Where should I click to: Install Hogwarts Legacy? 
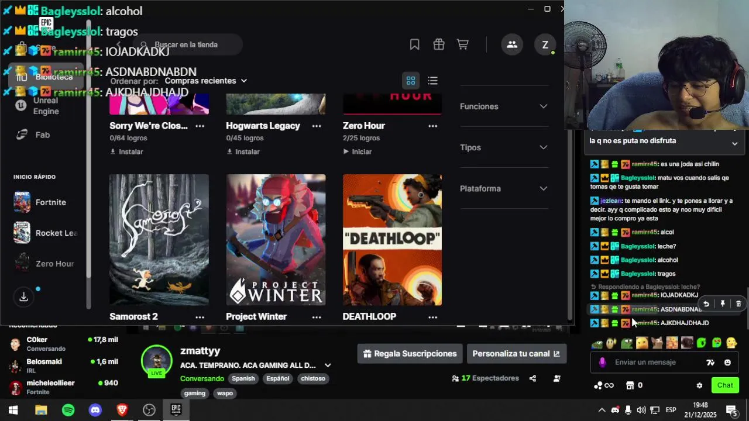point(243,151)
